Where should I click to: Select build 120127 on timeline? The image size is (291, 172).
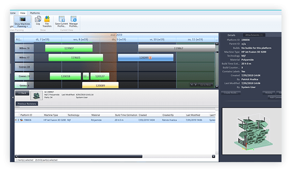(x=100, y=76)
